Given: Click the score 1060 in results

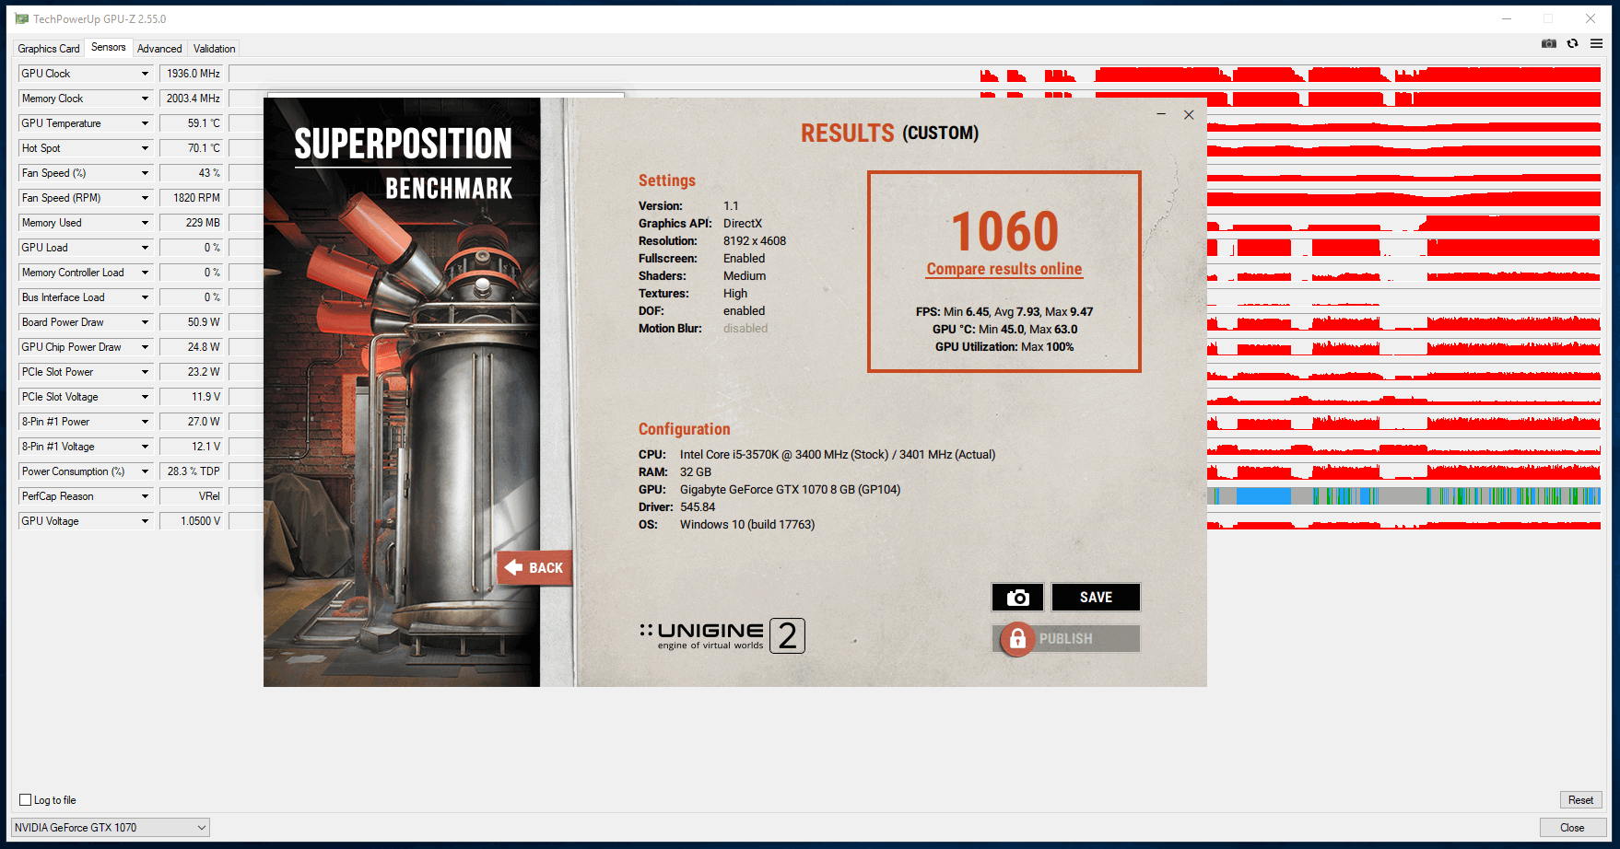Looking at the screenshot, I should [1004, 231].
